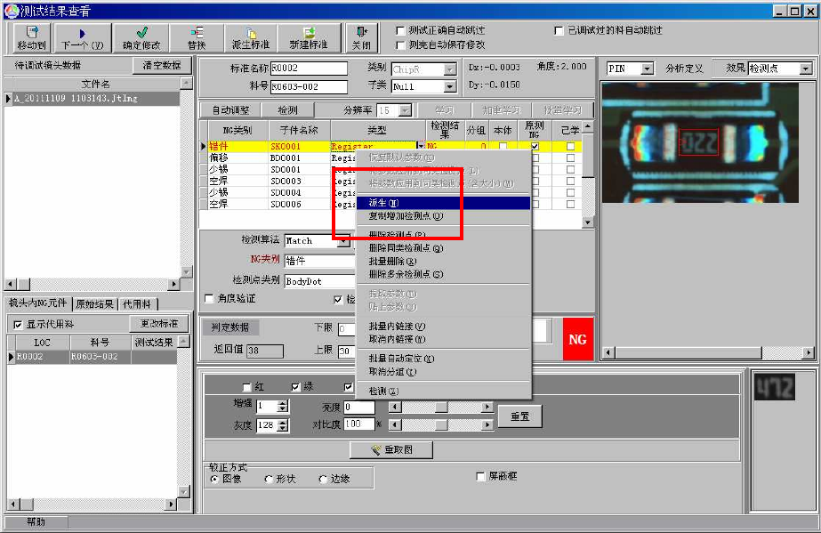
Task: Open the 检测算法 Match dropdown
Action: click(x=344, y=241)
